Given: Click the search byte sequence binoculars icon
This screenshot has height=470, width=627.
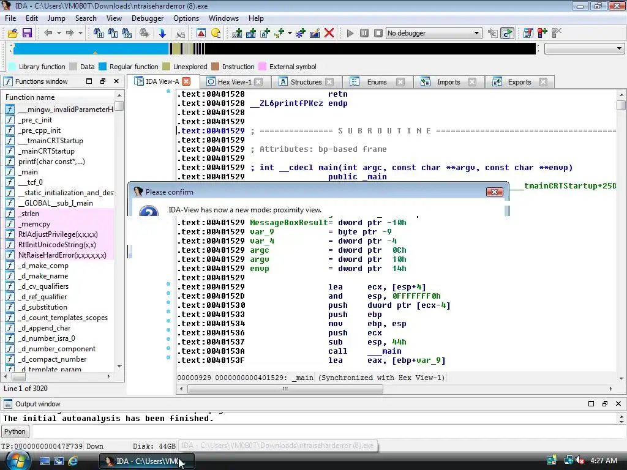Looking at the screenshot, I should click(127, 33).
